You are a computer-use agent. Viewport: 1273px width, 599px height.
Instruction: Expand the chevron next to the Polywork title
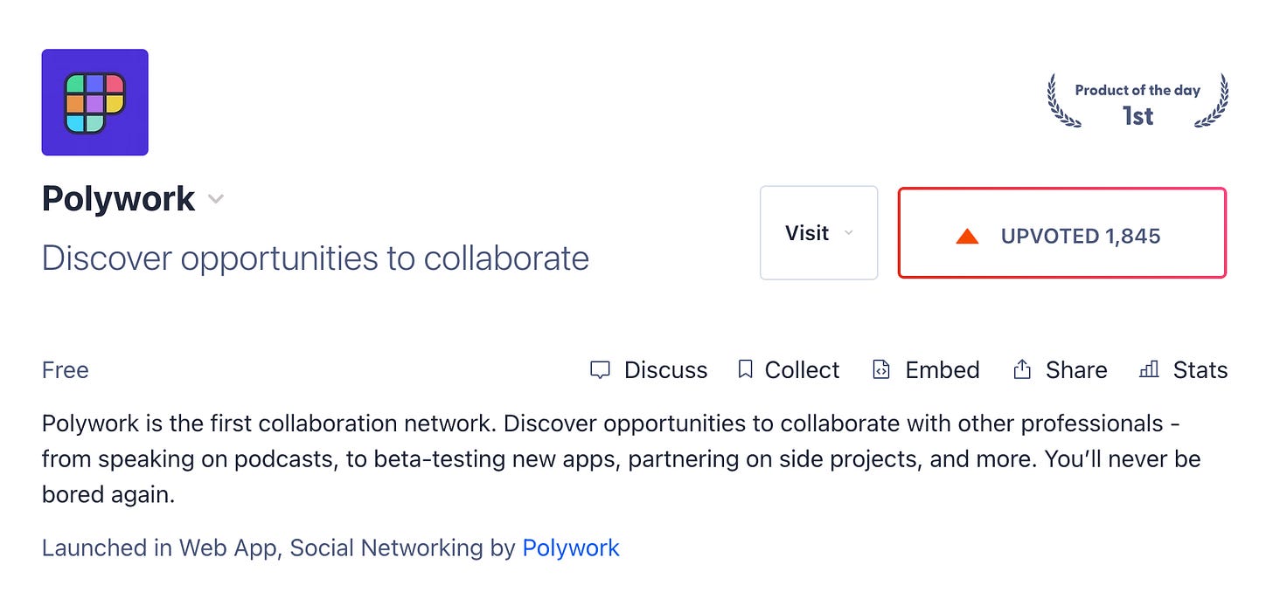coord(215,200)
